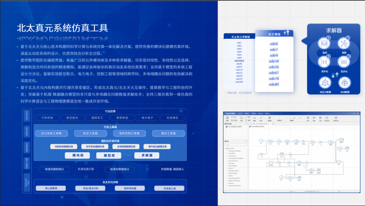
Task: Click ode89 in the 自主增强 list
Action: (274, 85)
